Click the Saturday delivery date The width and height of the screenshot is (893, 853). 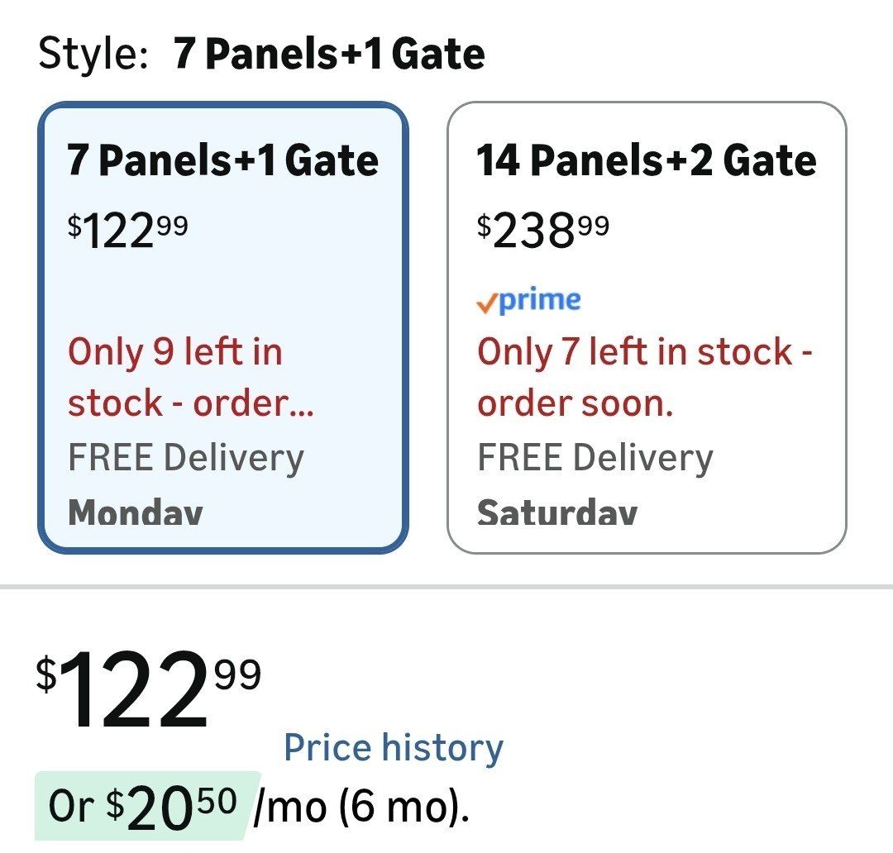click(x=557, y=512)
